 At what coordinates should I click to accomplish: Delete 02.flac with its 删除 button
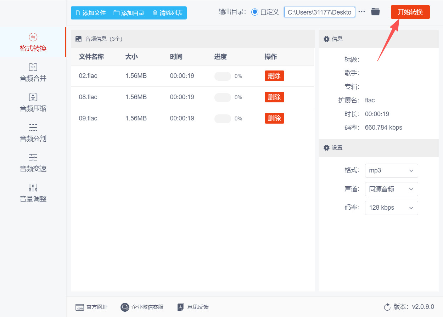click(274, 76)
